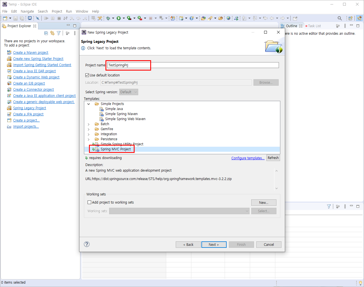This screenshot has width=364, height=287.
Task: Click the Open Type toolbar icon
Action: 203,18
